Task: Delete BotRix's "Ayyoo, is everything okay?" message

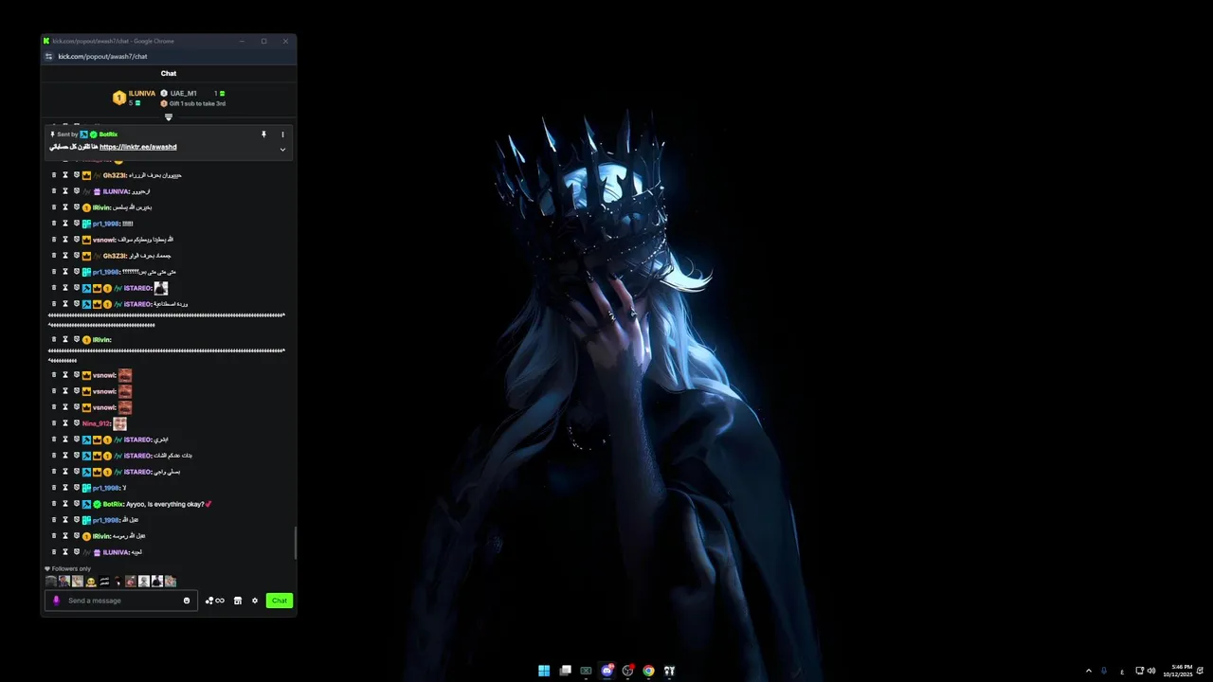Action: (x=53, y=504)
